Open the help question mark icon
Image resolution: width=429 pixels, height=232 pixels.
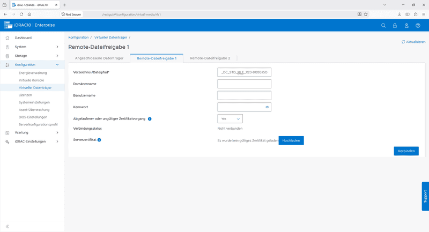418,25
